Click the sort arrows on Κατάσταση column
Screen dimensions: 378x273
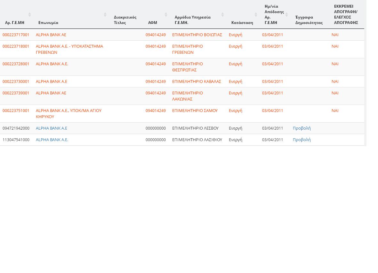pyautogui.click(x=256, y=14)
